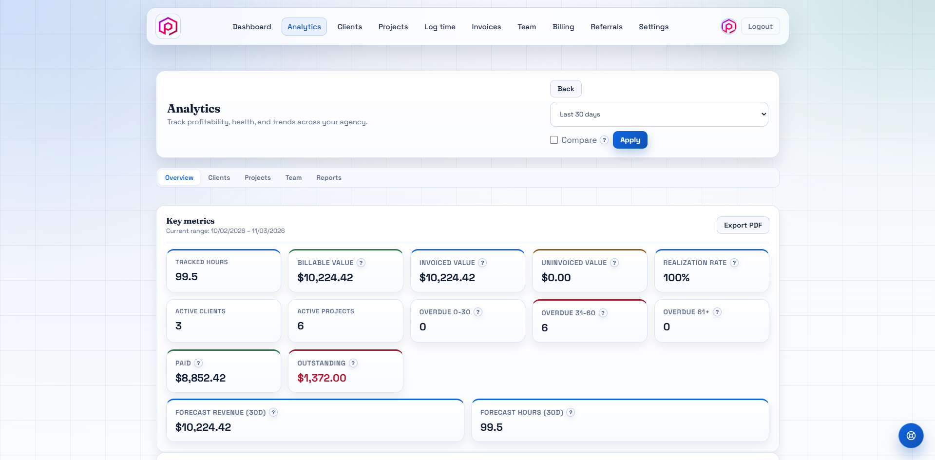The width and height of the screenshot is (935, 460).
Task: Show the Realization Rate help tooltip
Action: click(734, 263)
